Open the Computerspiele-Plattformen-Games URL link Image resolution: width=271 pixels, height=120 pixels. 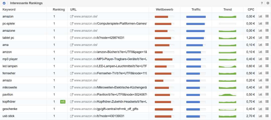(110, 23)
